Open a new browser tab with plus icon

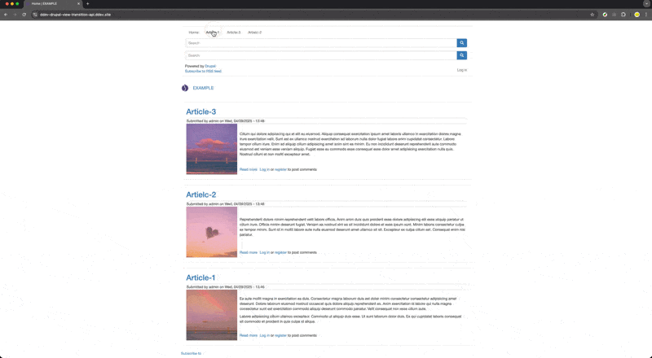[x=88, y=4]
